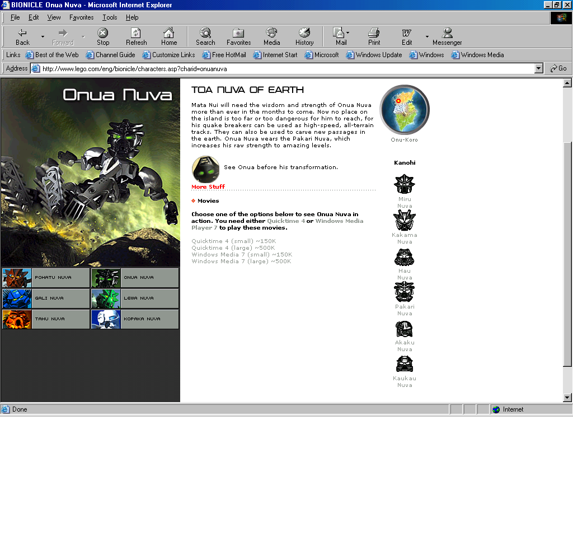Click the vertical scrollbar thumb
The width and height of the screenshot is (573, 560).
tap(567, 254)
